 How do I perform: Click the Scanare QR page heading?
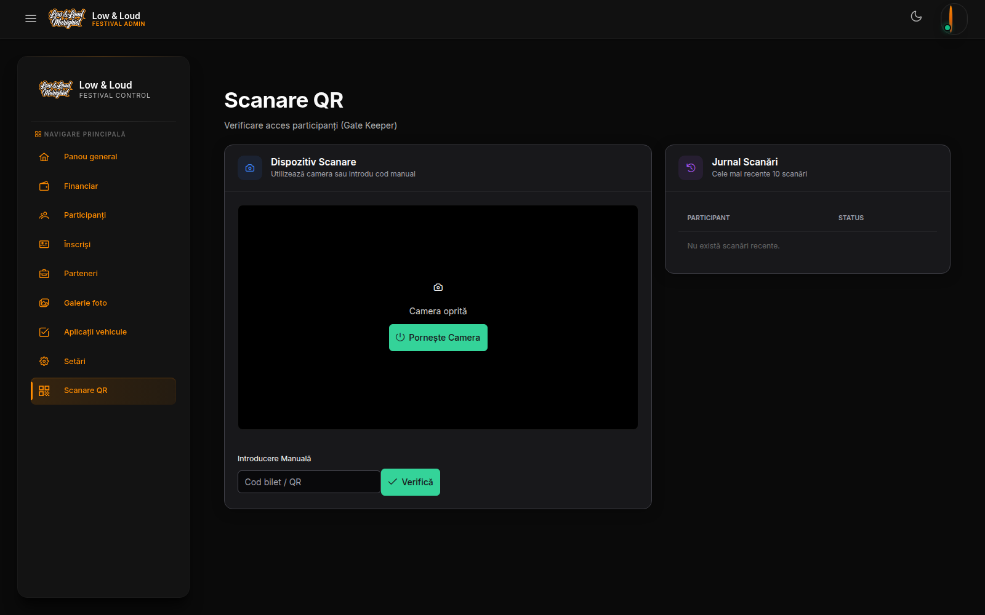coord(284,100)
